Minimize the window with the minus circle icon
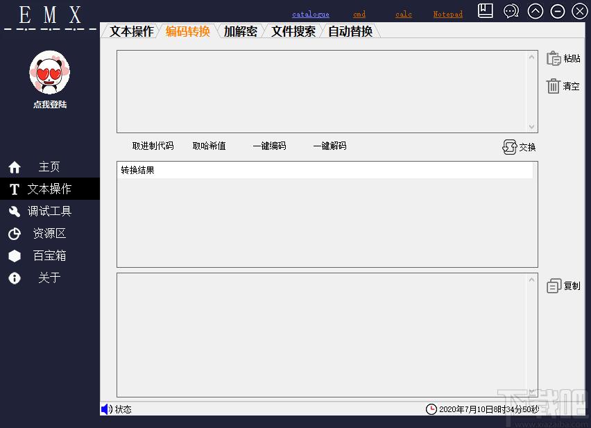591x428 pixels. pyautogui.click(x=558, y=11)
